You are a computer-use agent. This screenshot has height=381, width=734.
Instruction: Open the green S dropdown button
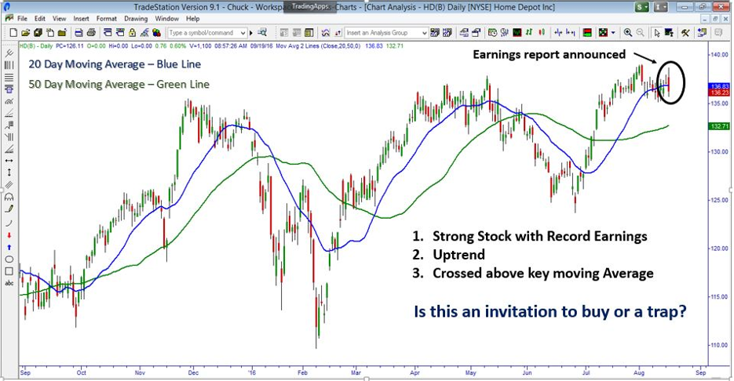pos(642,7)
